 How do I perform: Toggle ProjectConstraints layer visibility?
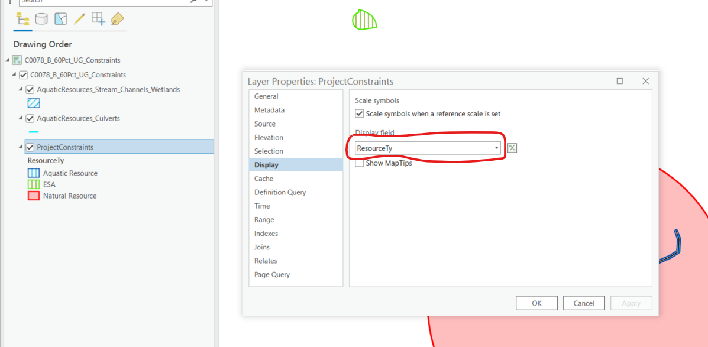30,148
